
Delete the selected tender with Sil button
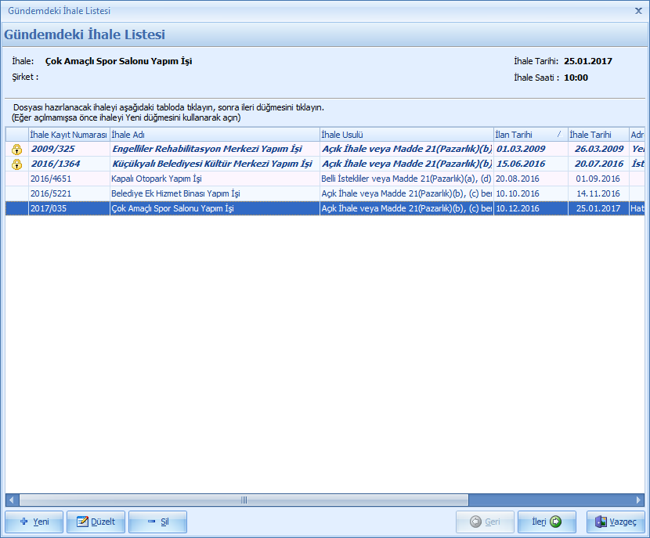click(x=157, y=522)
